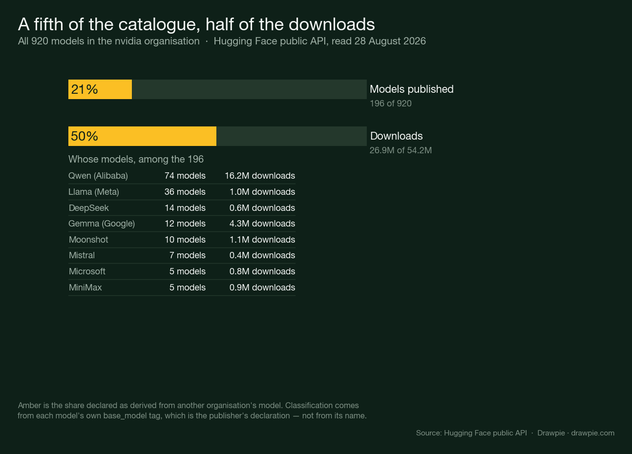Click the heading 'Whose models, among the 196'
Viewport: 632px width, 454px height.
pyautogui.click(x=136, y=159)
